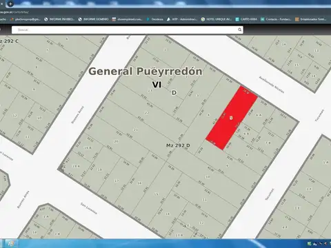Open the INFORME INHIBICI... bookmark
This screenshot has height=248, width=331.
(x=59, y=19)
